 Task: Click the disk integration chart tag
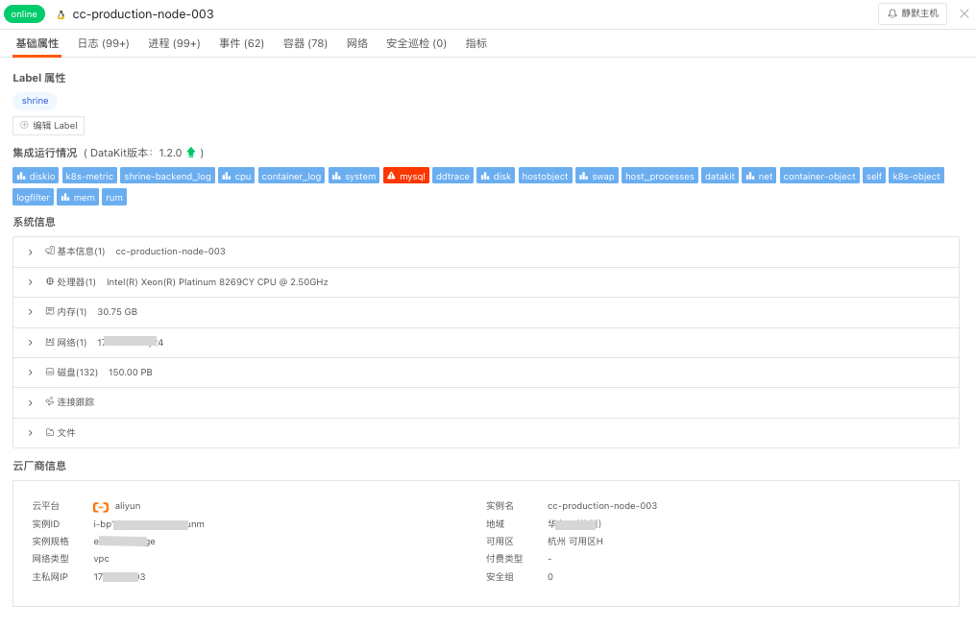pyautogui.click(x=496, y=176)
